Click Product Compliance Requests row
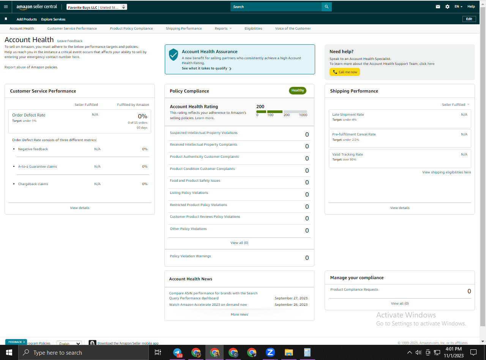This screenshot has width=486, height=360. point(400,291)
